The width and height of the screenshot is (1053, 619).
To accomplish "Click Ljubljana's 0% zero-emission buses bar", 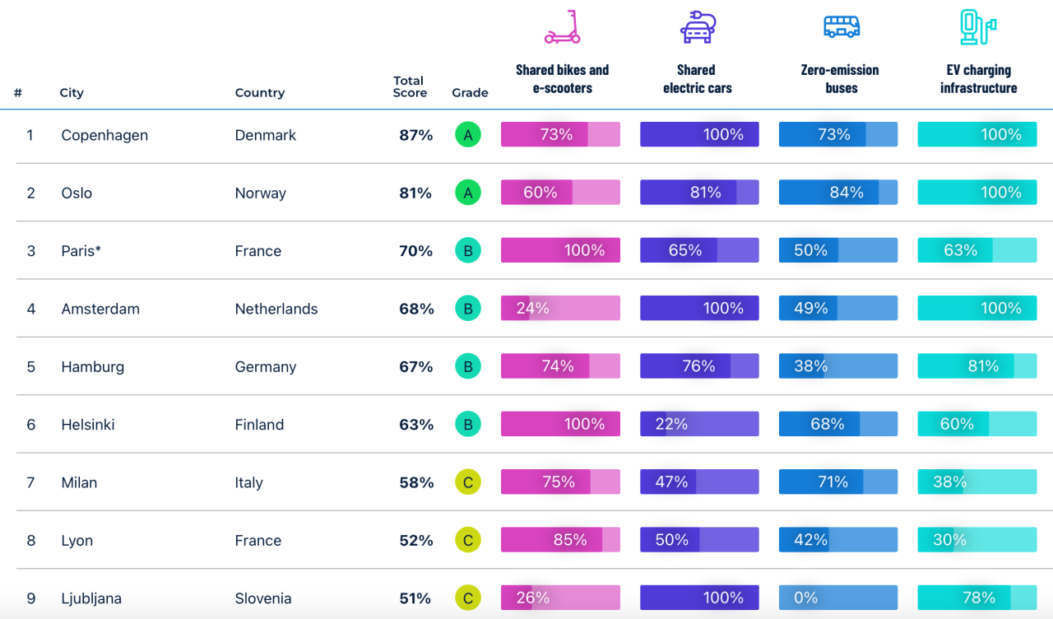I will point(838,598).
